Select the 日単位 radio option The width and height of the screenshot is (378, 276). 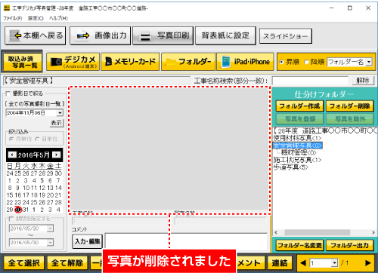[37, 139]
